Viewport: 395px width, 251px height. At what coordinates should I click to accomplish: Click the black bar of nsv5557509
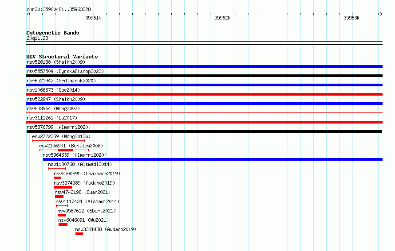click(x=204, y=76)
